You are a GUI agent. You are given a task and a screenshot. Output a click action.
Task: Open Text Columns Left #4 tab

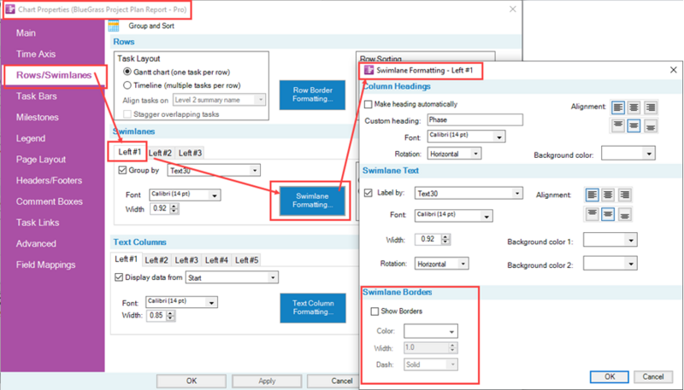216,260
